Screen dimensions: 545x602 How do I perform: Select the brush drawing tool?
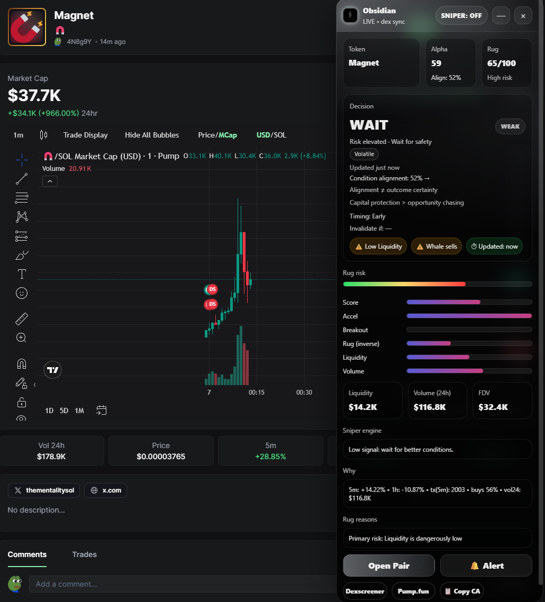pos(22,256)
